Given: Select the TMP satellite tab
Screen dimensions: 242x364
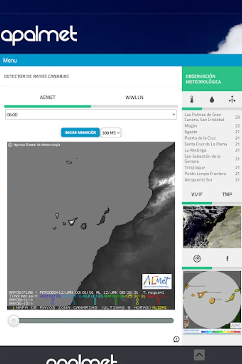Looking at the screenshot, I should [x=227, y=194].
